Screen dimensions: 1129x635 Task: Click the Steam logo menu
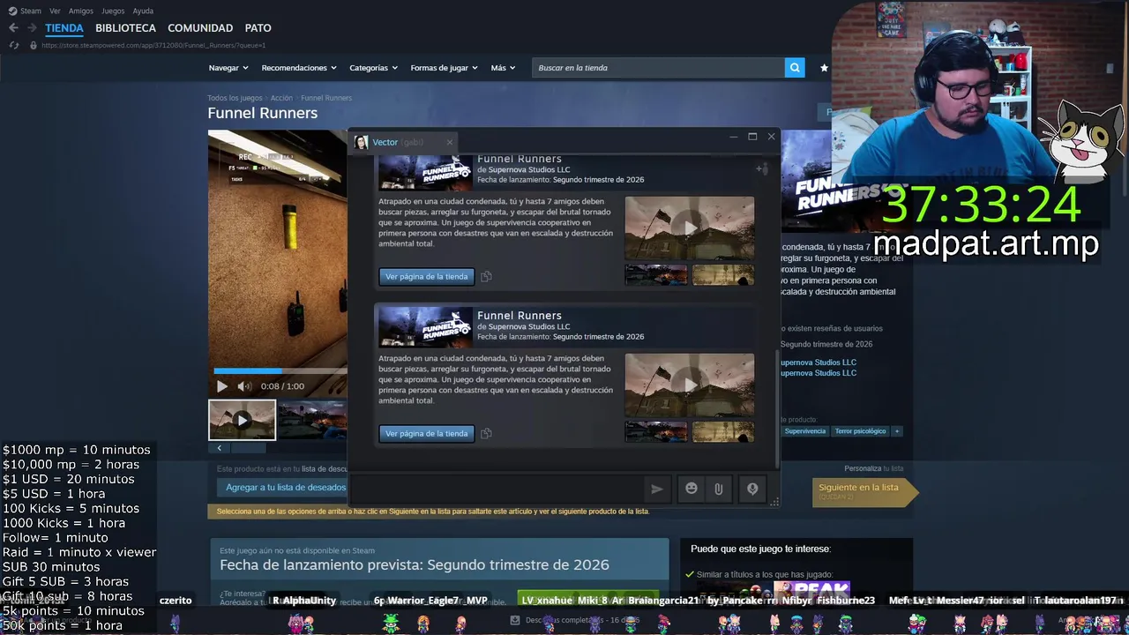click(25, 11)
